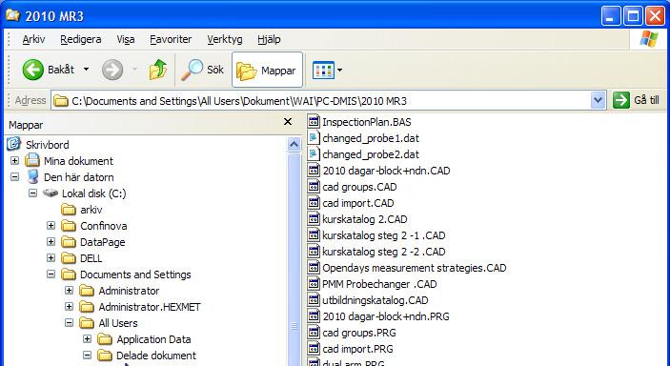The width and height of the screenshot is (670, 366).
Task: Select cad import.PRG file icon
Action: (x=314, y=349)
